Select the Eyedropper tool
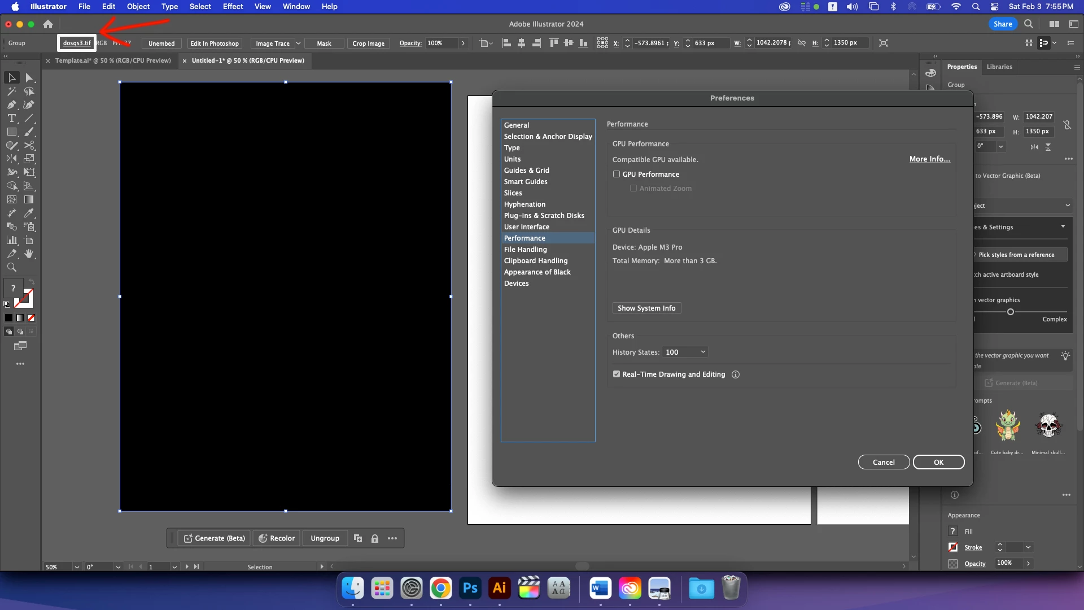 point(29,213)
